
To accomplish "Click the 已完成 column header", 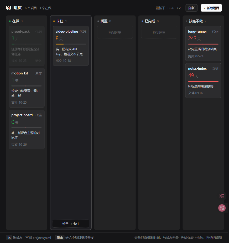I will pos(150,21).
